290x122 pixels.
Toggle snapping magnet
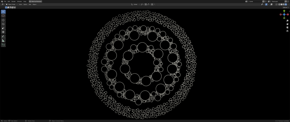pyautogui.click(x=145, y=4)
